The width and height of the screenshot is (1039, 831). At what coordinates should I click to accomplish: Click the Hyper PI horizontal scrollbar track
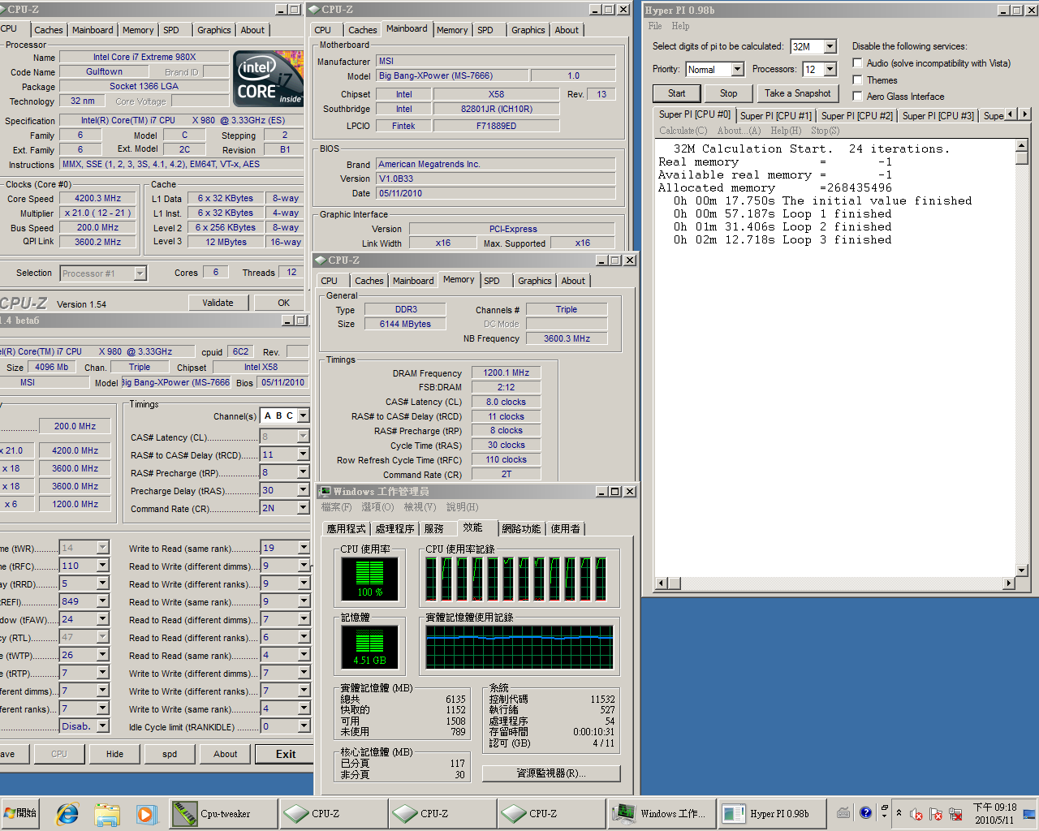[x=835, y=583]
